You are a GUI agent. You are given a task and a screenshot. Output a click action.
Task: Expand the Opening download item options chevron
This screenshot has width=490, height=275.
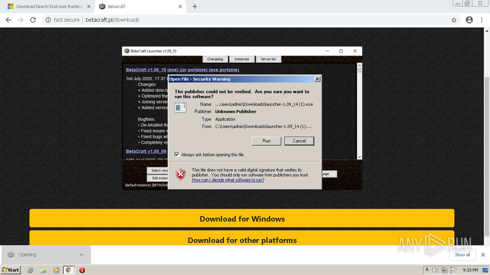tap(82, 255)
